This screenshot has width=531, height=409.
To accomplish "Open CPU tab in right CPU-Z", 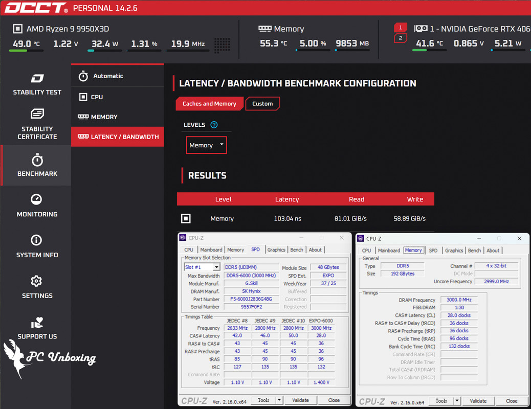I will pos(366,250).
